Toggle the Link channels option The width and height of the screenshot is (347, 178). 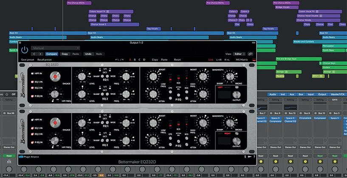211,60
